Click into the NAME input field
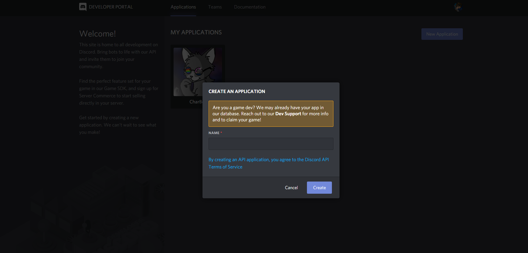Viewport: 528px width, 253px height. tap(271, 144)
